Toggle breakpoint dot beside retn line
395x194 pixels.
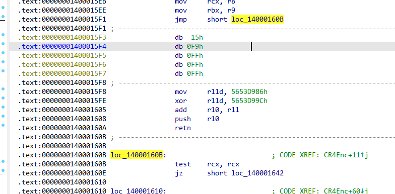click(x=3, y=125)
